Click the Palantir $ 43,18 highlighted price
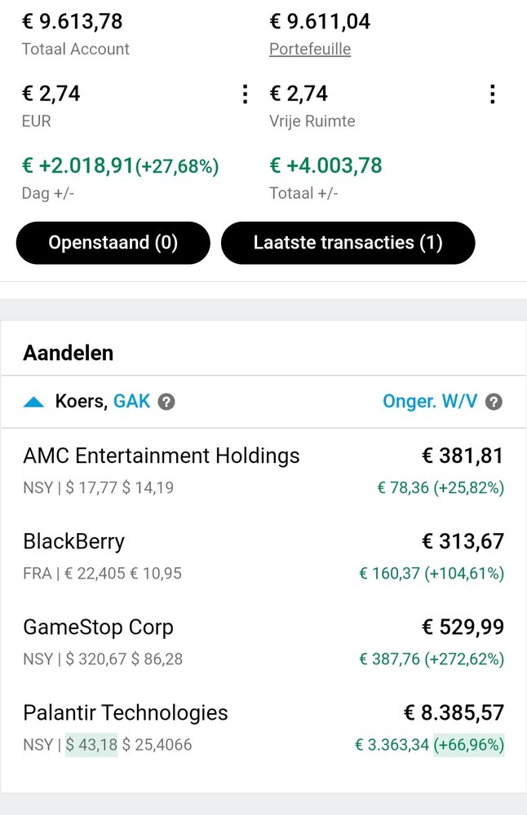The image size is (527, 815). click(91, 745)
